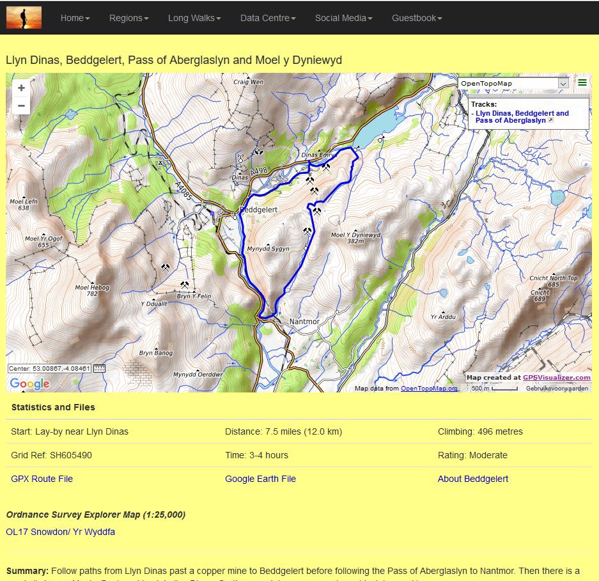Open the map options hamburger icon
The width and height of the screenshot is (599, 581).
click(582, 82)
